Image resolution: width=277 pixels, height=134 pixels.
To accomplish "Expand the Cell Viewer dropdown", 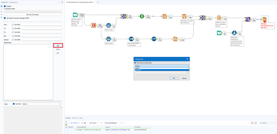I will tap(94, 123).
